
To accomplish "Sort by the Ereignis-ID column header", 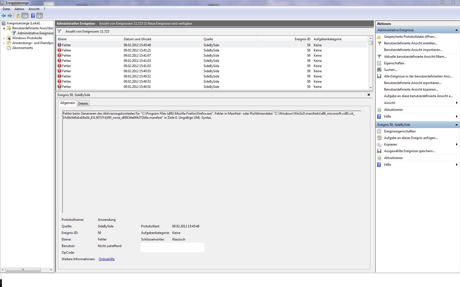I will [284, 39].
